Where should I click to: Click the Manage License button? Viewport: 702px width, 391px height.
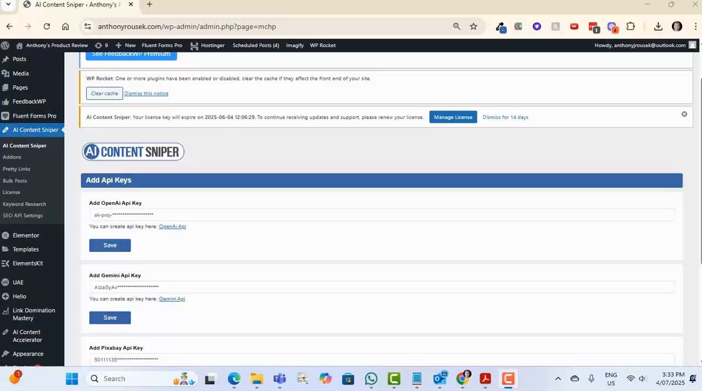[x=453, y=117]
